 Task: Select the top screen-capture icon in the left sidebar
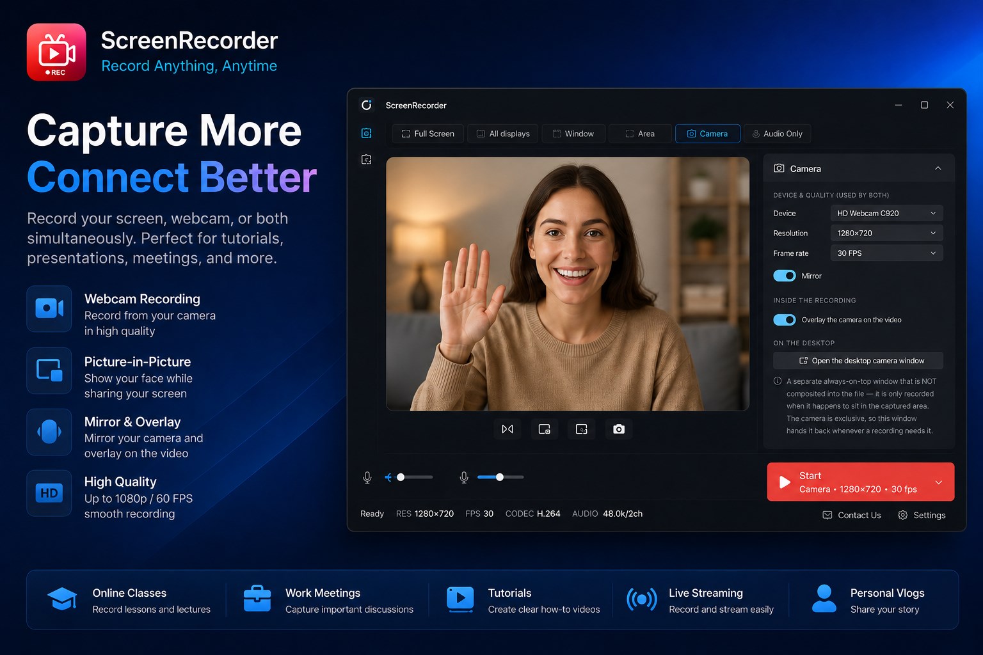pyautogui.click(x=366, y=133)
